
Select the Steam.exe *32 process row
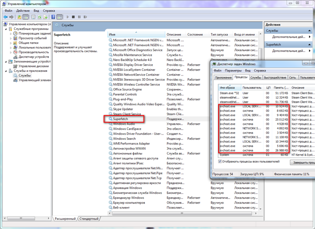267,93
